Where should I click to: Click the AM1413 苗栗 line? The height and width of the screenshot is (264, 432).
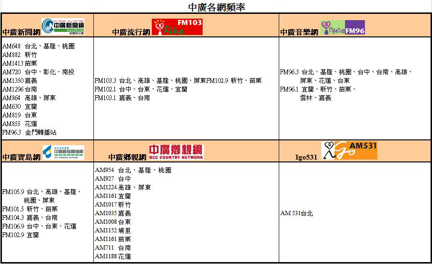click(x=20, y=63)
